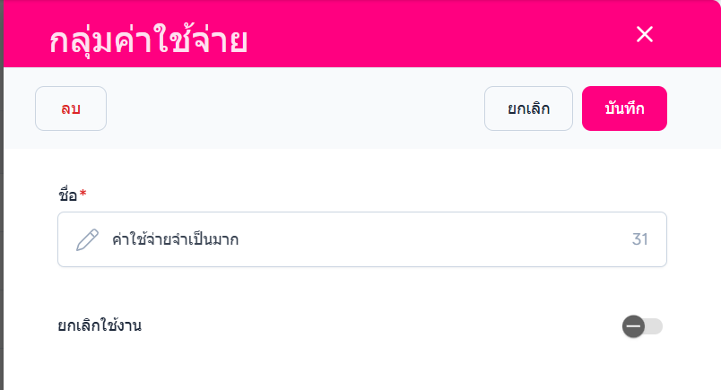Close the กลุ่มค่าใช้จ่าย dialog with X
The width and height of the screenshot is (721, 390).
(645, 34)
